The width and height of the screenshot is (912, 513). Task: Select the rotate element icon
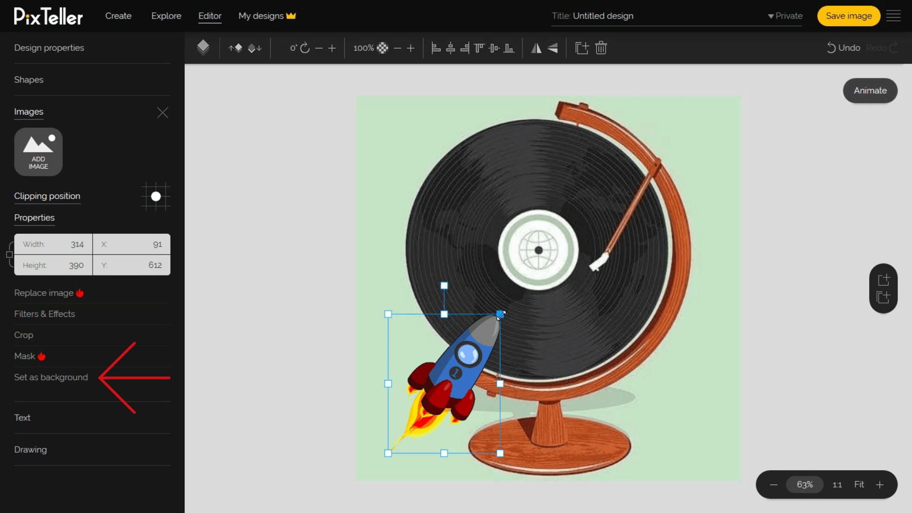[306, 47]
